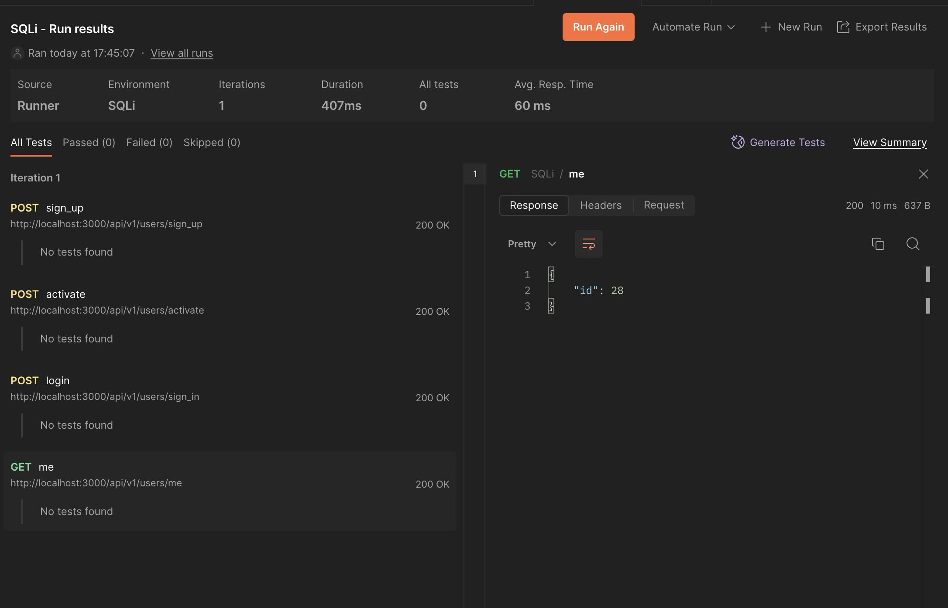Copy response body with the copy icon
The image size is (948, 608).
pos(878,244)
